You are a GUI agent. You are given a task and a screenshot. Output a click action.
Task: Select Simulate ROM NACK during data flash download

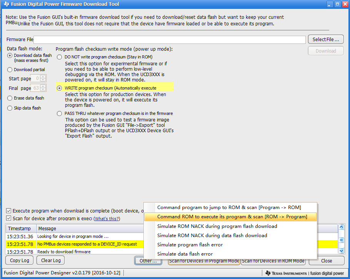[230, 235]
